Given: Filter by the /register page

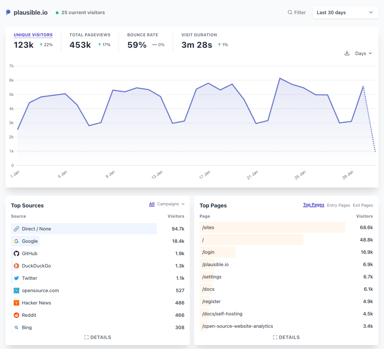Looking at the screenshot, I should 211,301.
